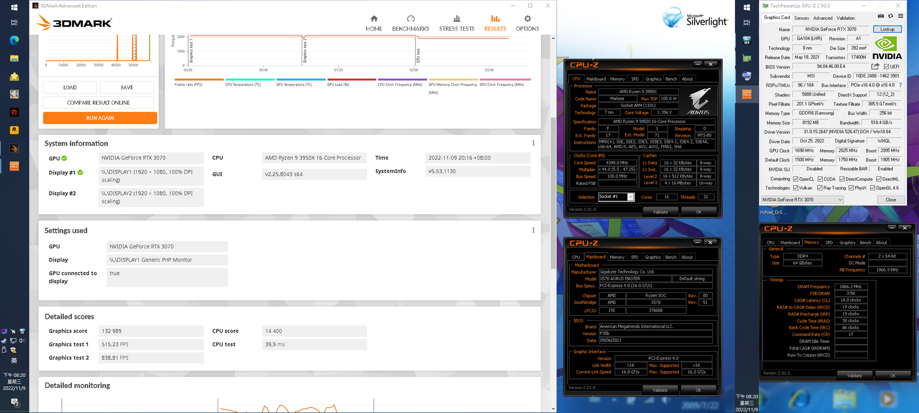Open the Socket #1 selection dropdown in CPU-Z
This screenshot has height=413, width=919.
[x=616, y=197]
